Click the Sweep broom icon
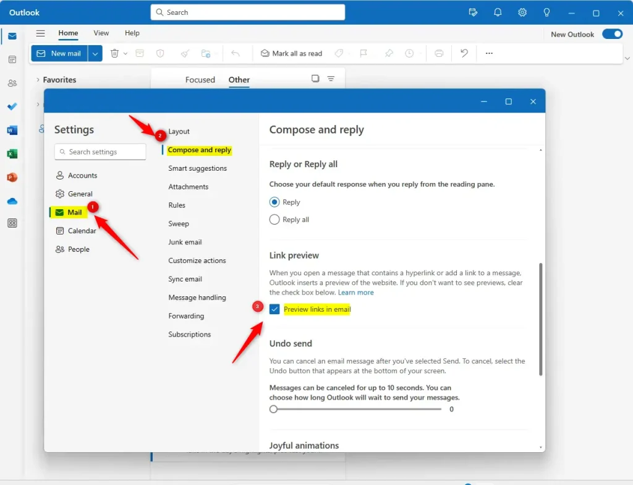The height and width of the screenshot is (485, 633). [x=185, y=53]
